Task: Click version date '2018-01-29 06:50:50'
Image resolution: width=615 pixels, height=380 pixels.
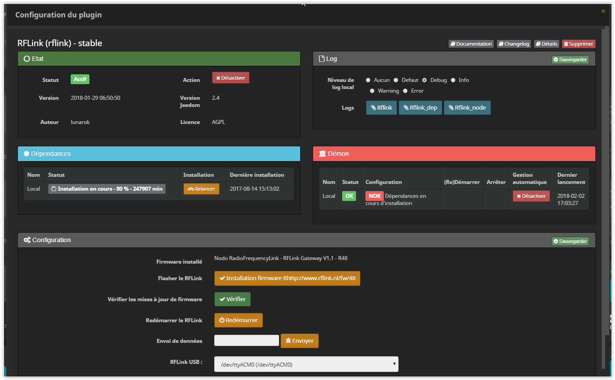Action: (95, 98)
